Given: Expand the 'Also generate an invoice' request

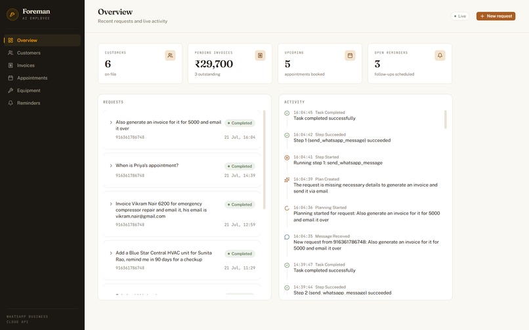Looking at the screenshot, I should pos(111,122).
